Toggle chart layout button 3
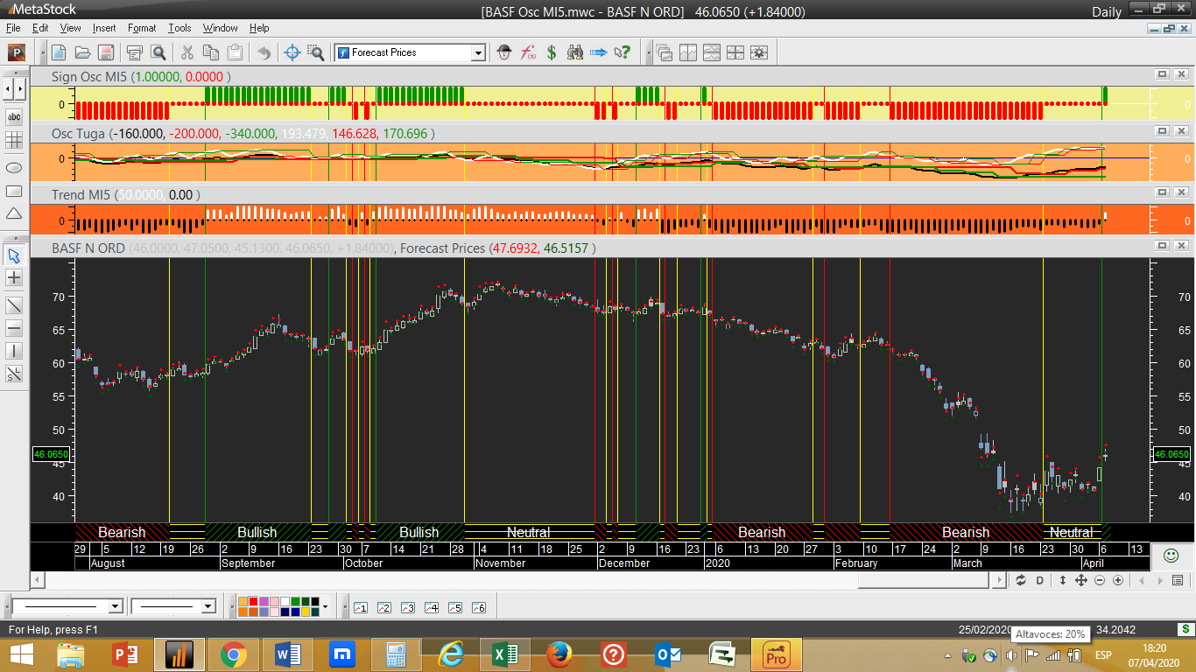The width and height of the screenshot is (1196, 672). (x=407, y=607)
